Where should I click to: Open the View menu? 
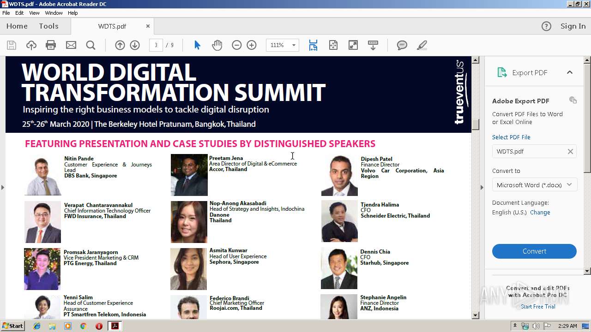coord(34,13)
